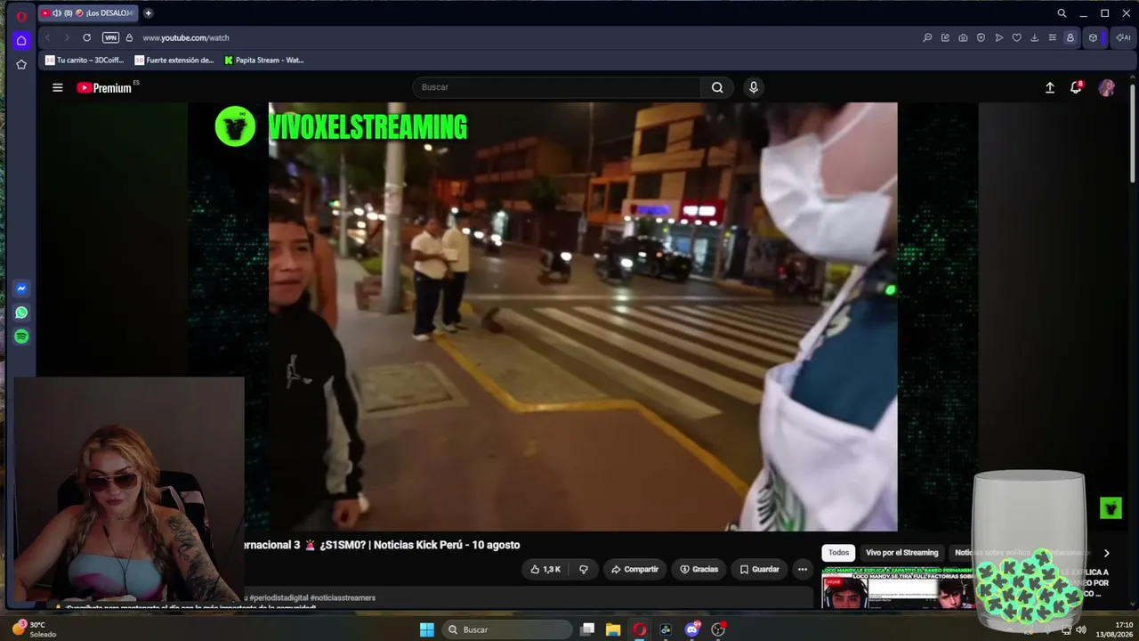The width and height of the screenshot is (1139, 641).
Task: Open Discord from the taskbar
Action: pos(692,629)
